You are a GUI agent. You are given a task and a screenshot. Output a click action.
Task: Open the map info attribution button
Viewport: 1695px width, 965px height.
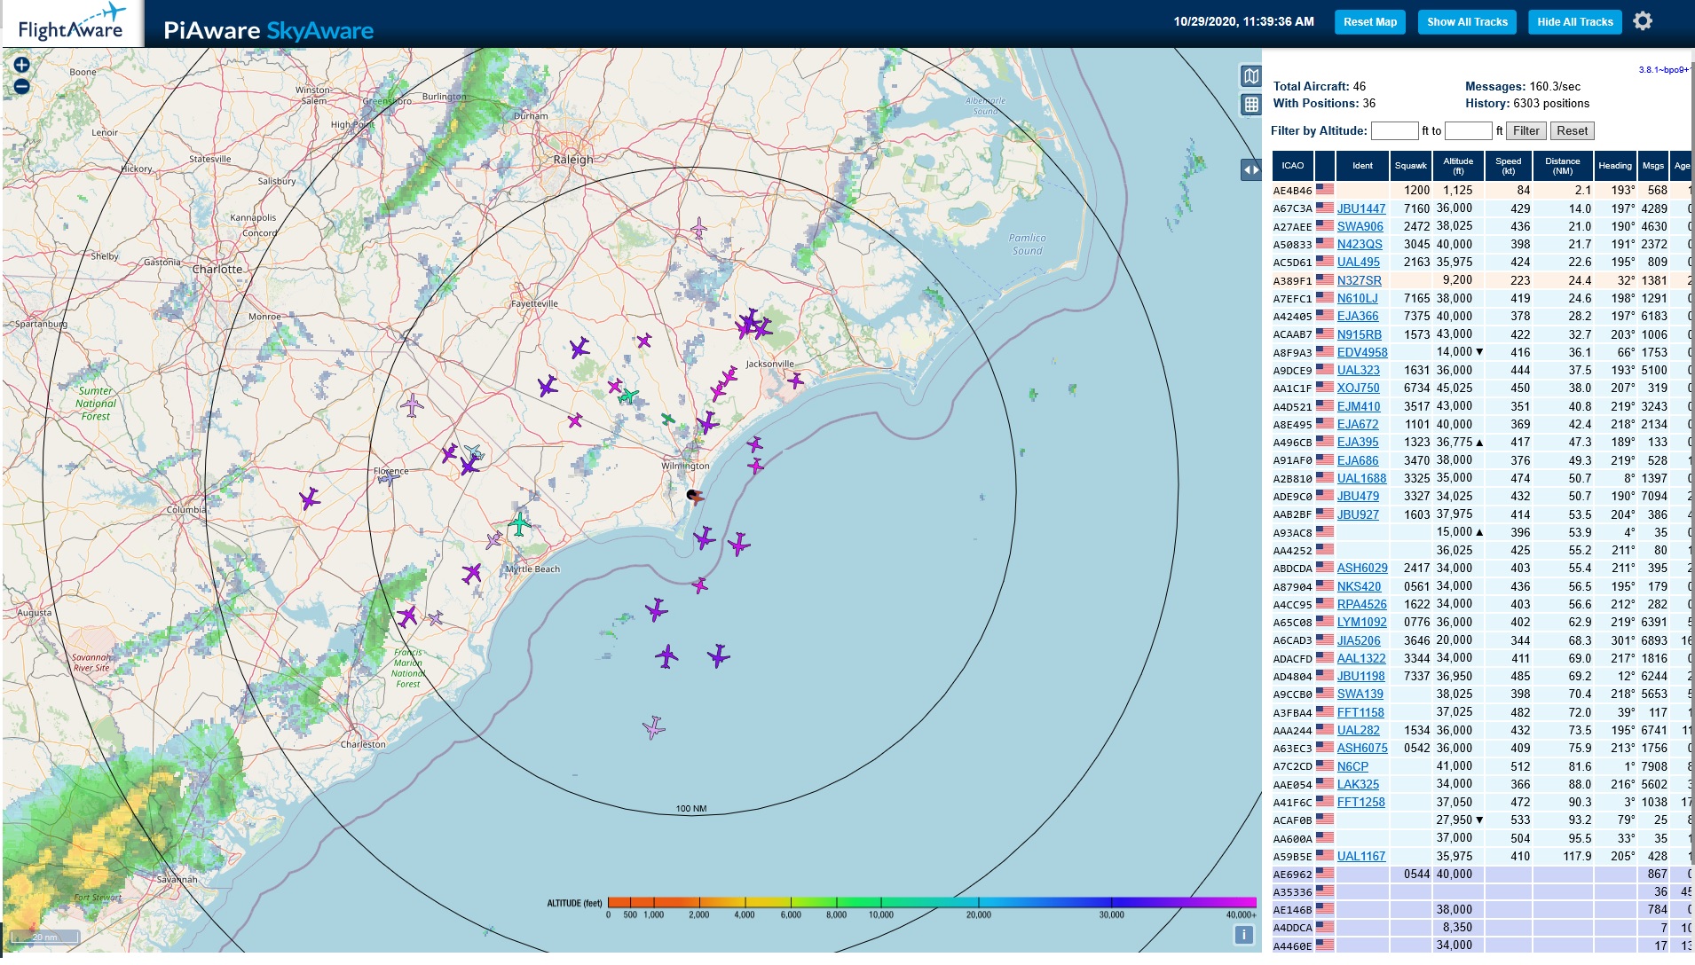coord(1244,934)
